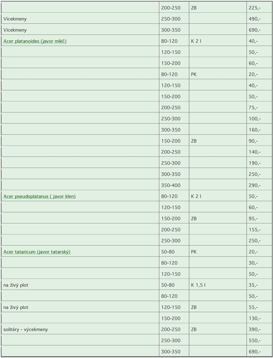Image resolution: width=273 pixels, height=358 pixels.
Task: Open the Acer platanoides (javor mléč) link
Action: pos(35,41)
